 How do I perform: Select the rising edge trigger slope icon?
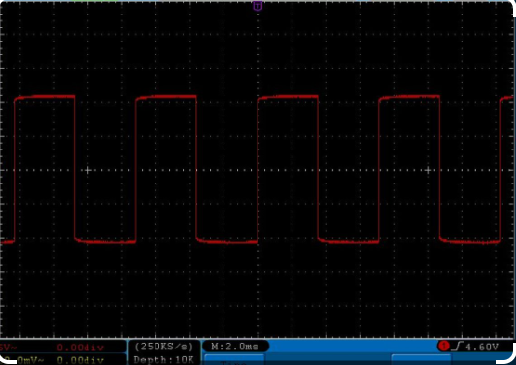[x=458, y=347]
